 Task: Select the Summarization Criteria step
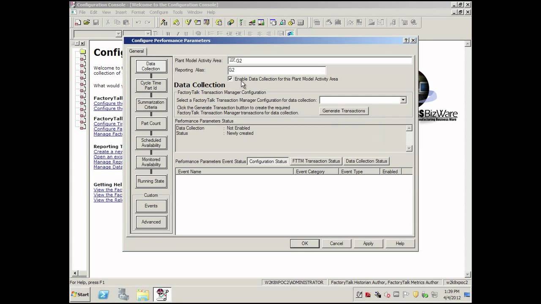151,105
